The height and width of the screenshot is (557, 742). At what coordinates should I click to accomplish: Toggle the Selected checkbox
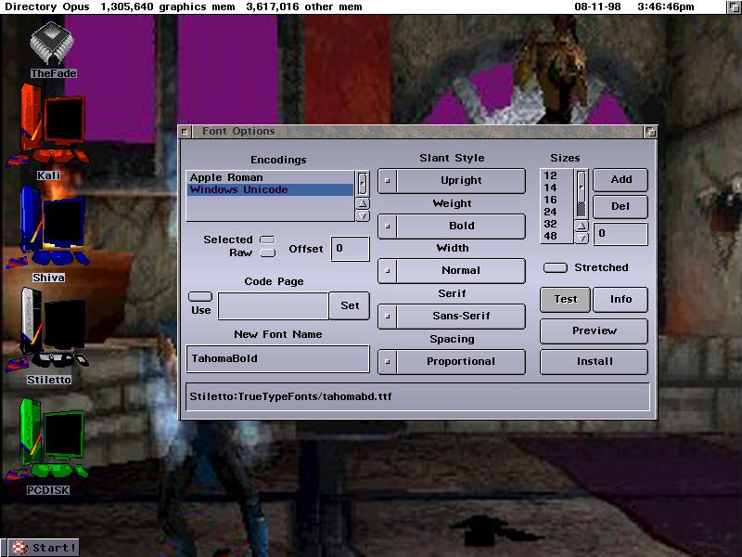coord(267,240)
